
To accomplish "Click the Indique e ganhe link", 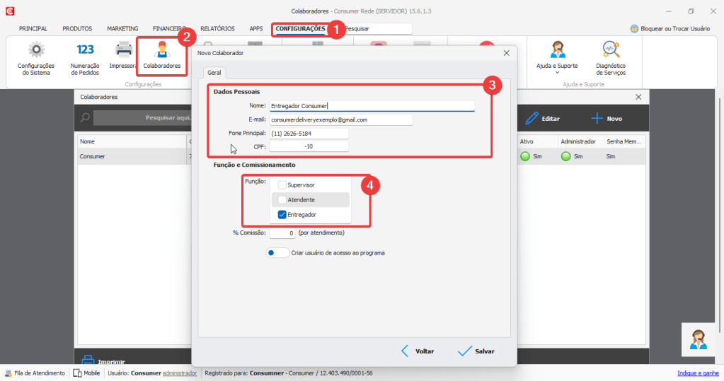I will point(698,373).
